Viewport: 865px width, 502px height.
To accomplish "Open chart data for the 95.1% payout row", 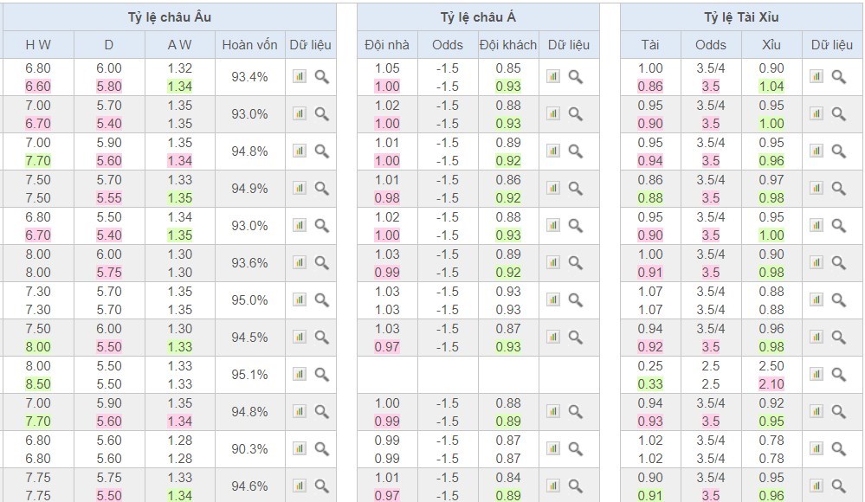I will tap(299, 374).
